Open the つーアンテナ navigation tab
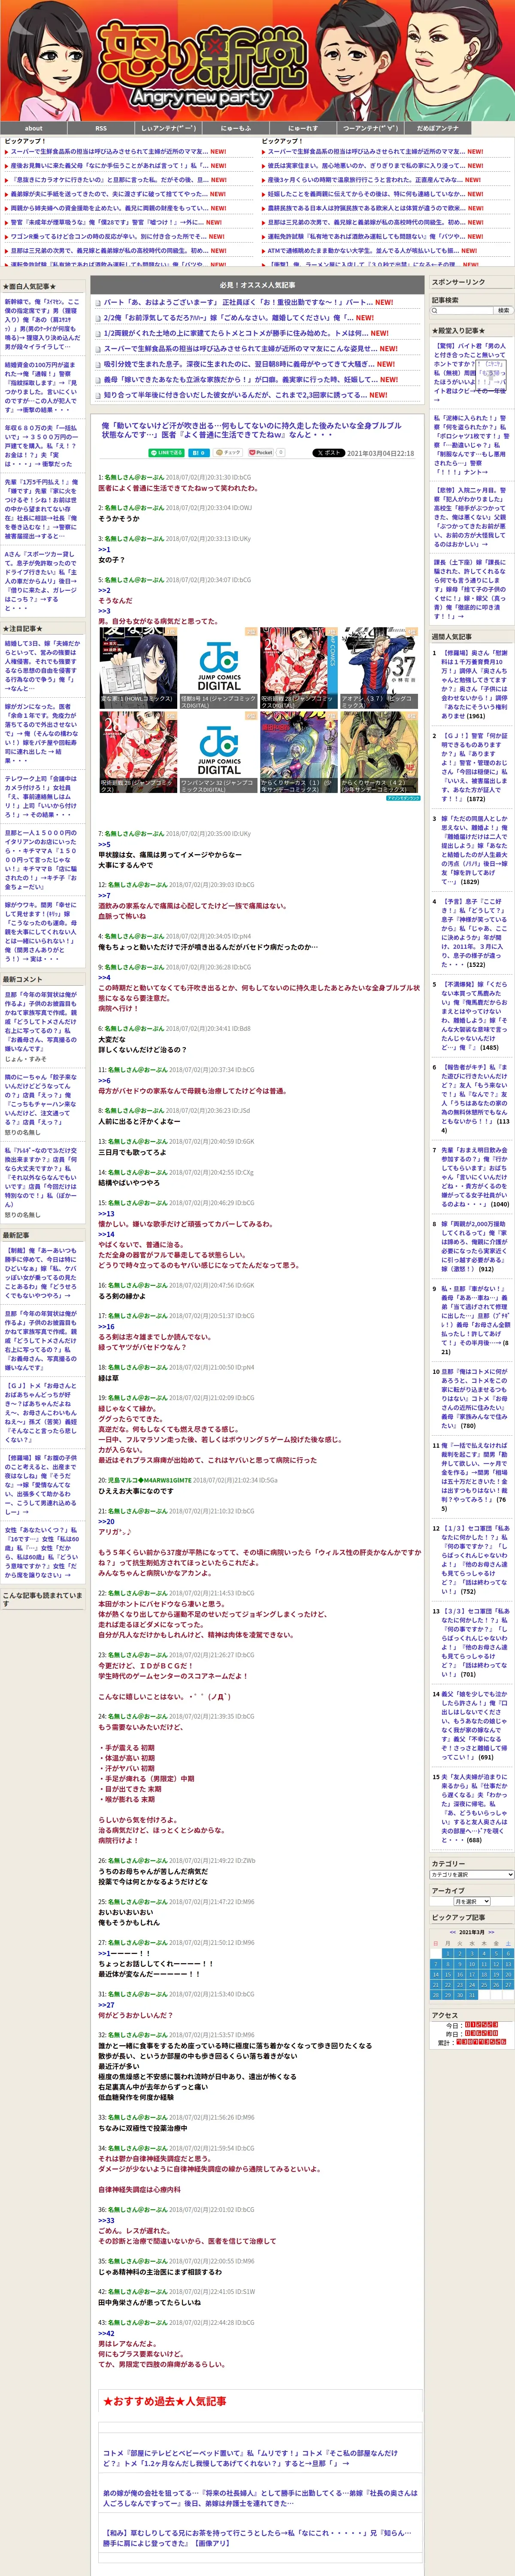Image resolution: width=515 pixels, height=2576 pixels. pyautogui.click(x=370, y=128)
